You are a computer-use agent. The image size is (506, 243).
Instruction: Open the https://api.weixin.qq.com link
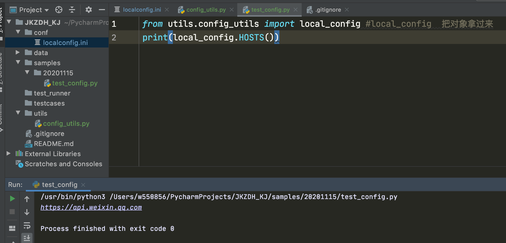(91, 207)
